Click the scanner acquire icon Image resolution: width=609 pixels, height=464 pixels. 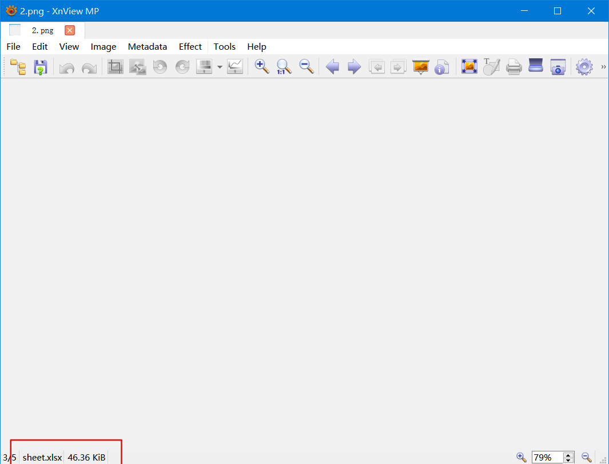(x=536, y=66)
